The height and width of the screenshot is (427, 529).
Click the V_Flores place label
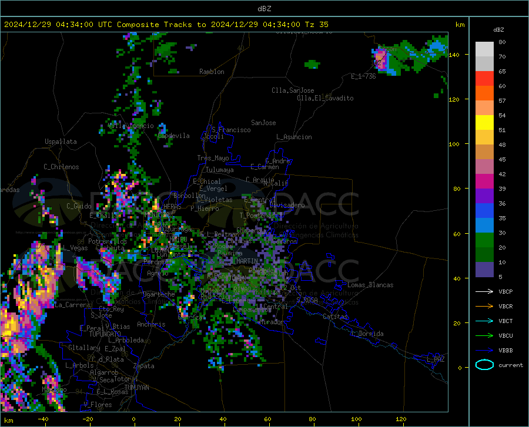point(98,405)
